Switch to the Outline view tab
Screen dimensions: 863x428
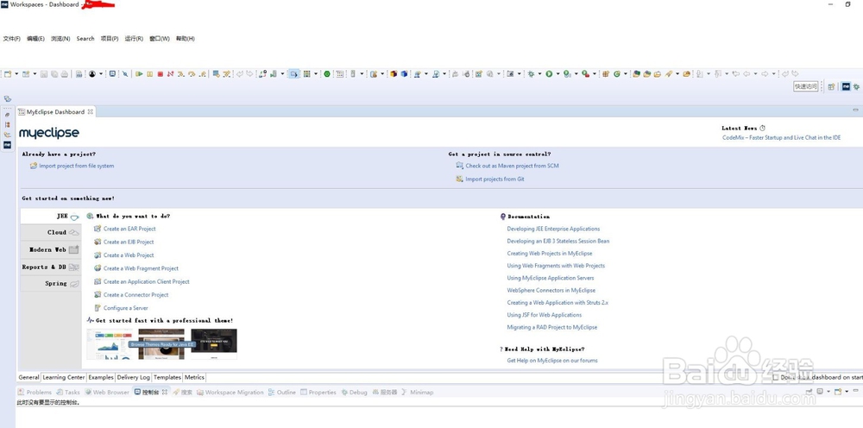click(x=282, y=393)
